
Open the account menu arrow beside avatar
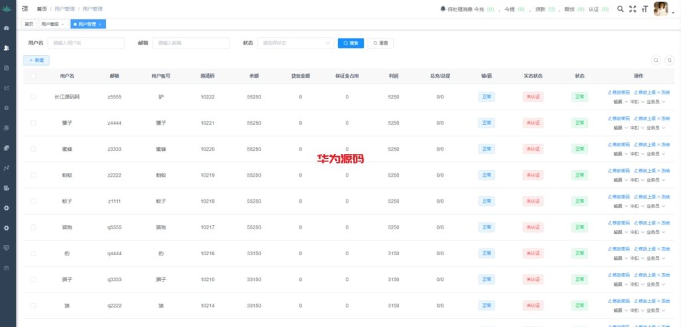tap(673, 13)
